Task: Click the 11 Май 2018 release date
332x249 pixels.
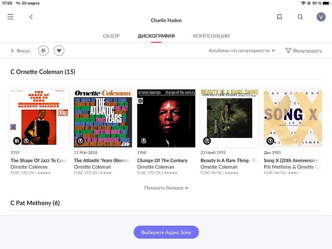Action: click(x=86, y=152)
